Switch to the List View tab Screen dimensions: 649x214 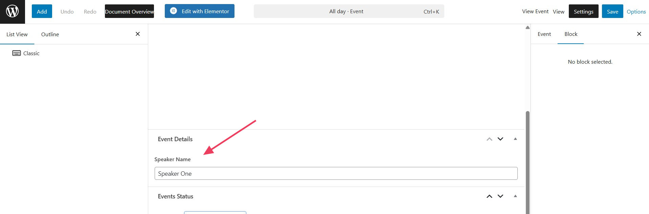(17, 34)
